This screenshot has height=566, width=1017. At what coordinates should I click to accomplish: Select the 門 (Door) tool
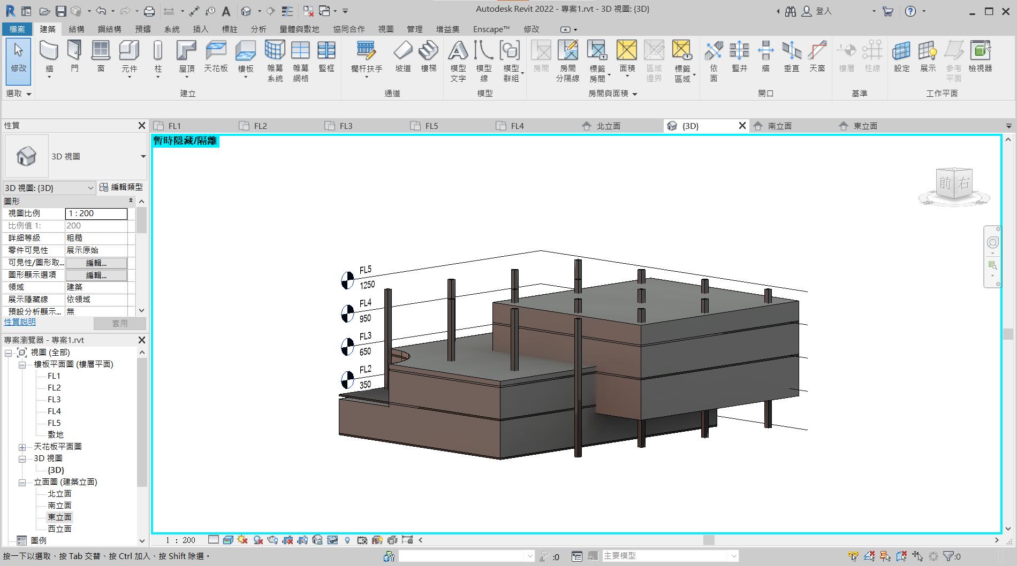74,57
